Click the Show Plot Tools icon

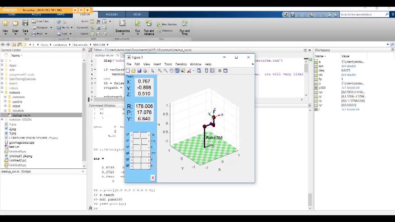pyautogui.click(x=226, y=71)
